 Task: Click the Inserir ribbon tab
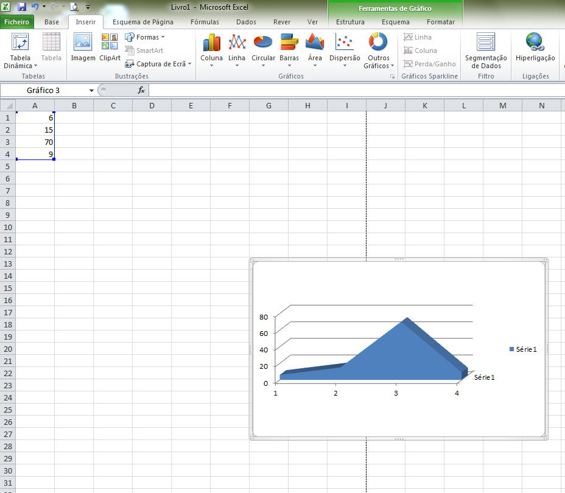point(86,22)
